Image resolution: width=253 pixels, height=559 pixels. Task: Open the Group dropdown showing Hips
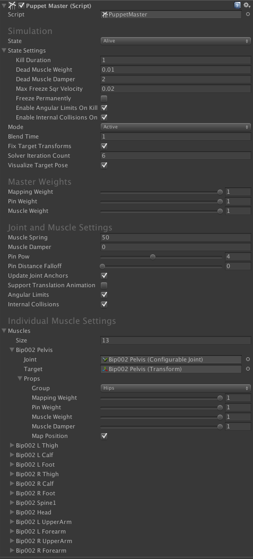pos(176,388)
